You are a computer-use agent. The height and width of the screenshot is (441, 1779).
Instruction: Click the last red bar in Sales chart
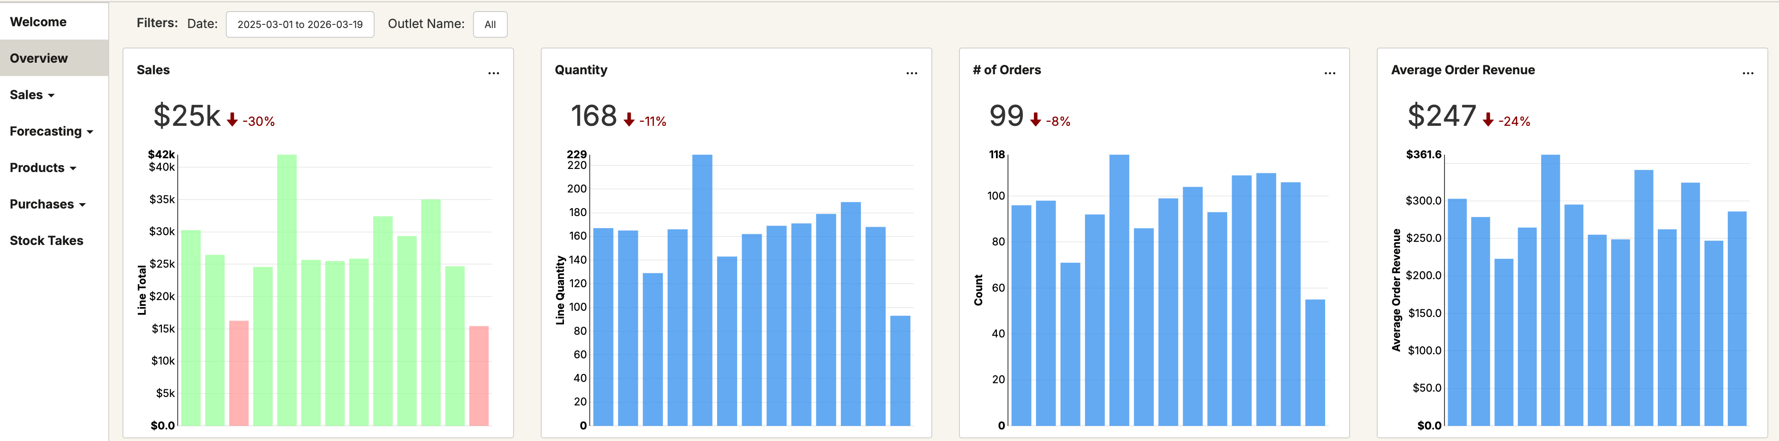(478, 376)
